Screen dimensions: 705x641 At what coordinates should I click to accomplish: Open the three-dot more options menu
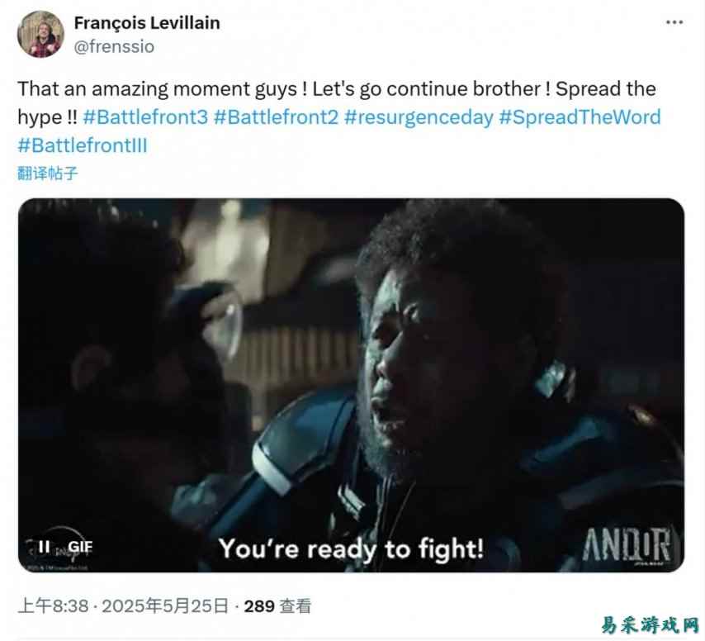point(674,22)
